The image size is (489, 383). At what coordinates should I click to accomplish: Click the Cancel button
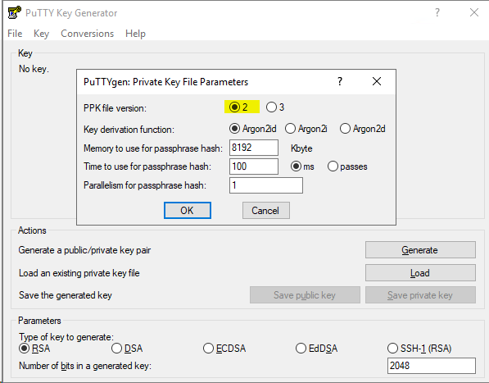coord(266,211)
